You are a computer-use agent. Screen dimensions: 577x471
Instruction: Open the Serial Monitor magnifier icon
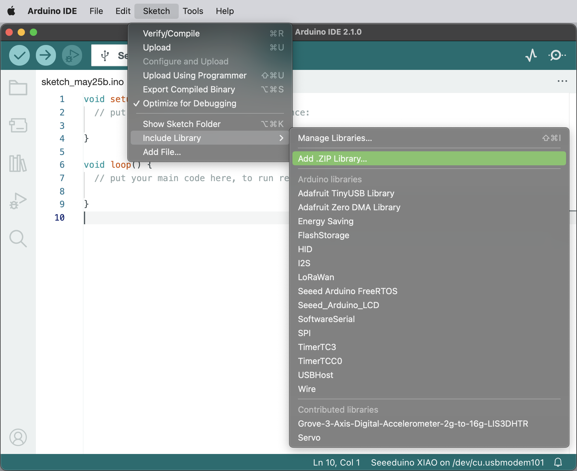(557, 55)
